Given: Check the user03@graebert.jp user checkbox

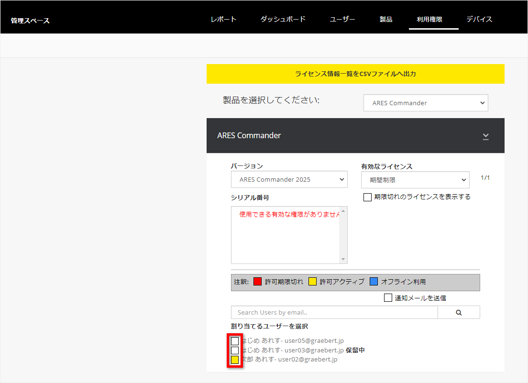Looking at the screenshot, I should (x=235, y=350).
